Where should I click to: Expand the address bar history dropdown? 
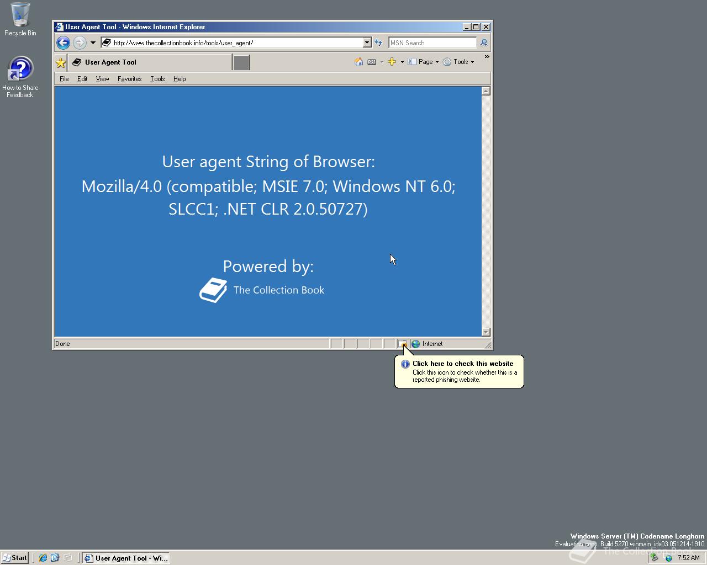pyautogui.click(x=367, y=42)
